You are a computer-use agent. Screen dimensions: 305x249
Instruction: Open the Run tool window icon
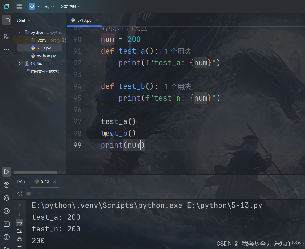coord(7,172)
